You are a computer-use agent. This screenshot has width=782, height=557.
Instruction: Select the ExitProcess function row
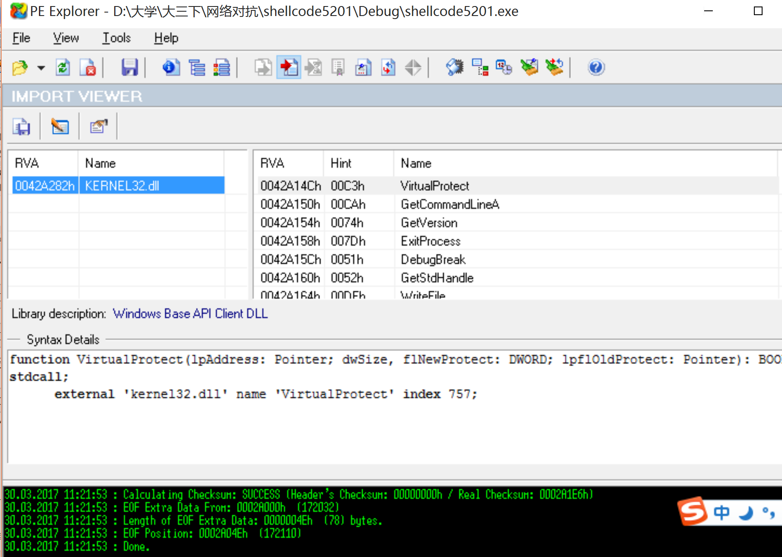tap(518, 241)
